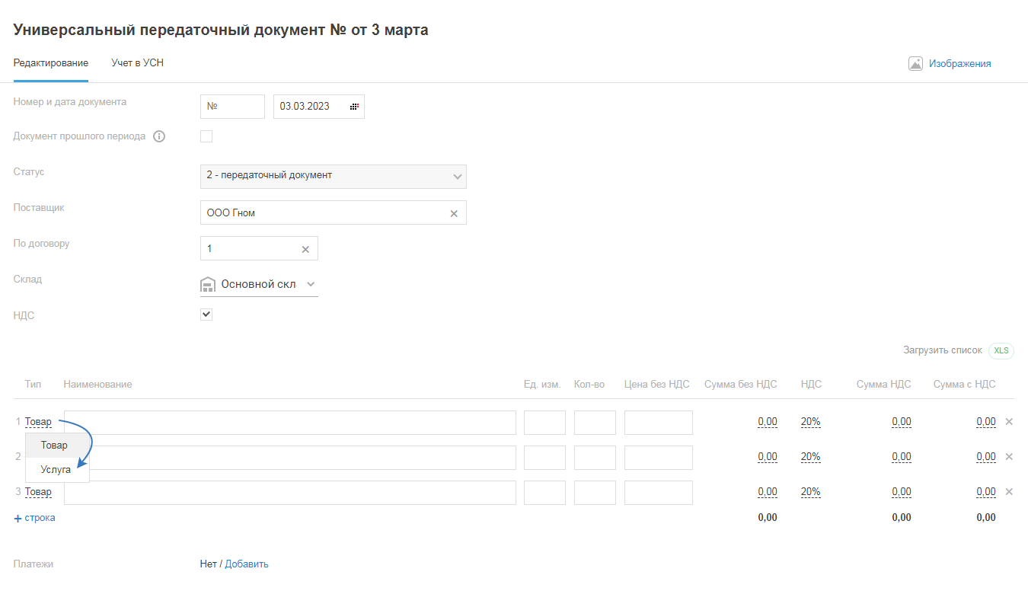Delete the first table row

pos(1009,421)
